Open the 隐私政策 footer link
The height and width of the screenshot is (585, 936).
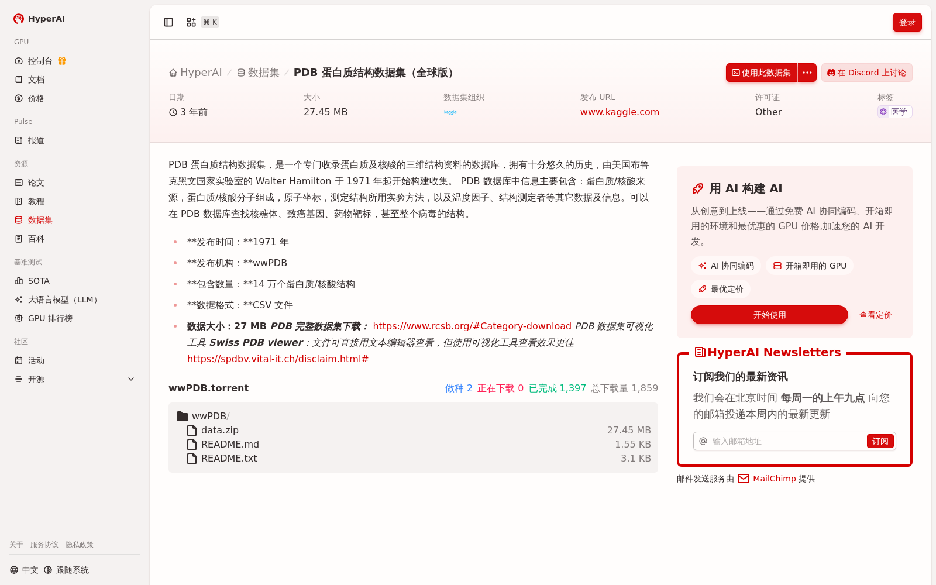click(80, 545)
